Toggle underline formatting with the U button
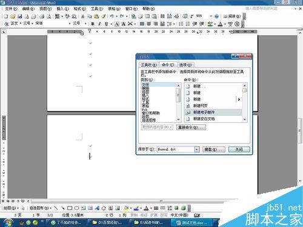This screenshot has height=227, width=303. click(x=106, y=24)
